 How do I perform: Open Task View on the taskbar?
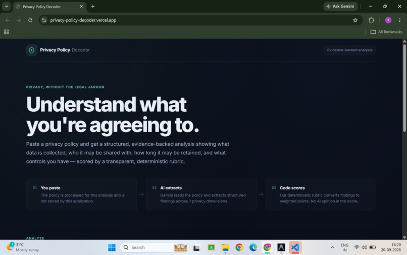(196, 247)
